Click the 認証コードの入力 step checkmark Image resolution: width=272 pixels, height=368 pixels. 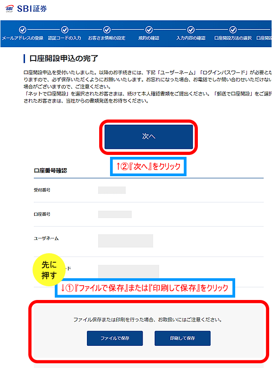[65, 30]
